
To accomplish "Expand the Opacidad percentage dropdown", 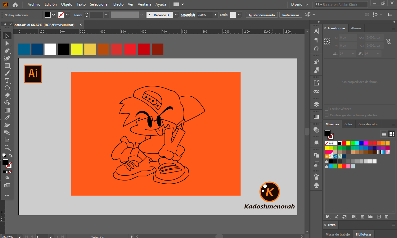I will click(x=215, y=15).
